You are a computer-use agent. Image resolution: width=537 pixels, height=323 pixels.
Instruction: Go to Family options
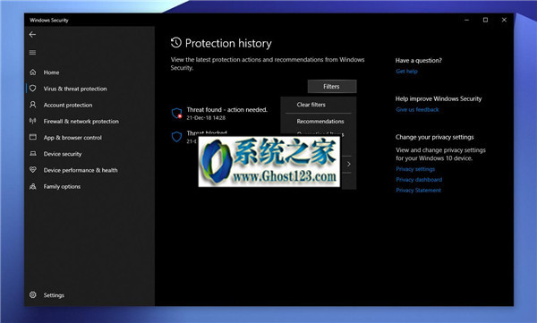click(62, 187)
